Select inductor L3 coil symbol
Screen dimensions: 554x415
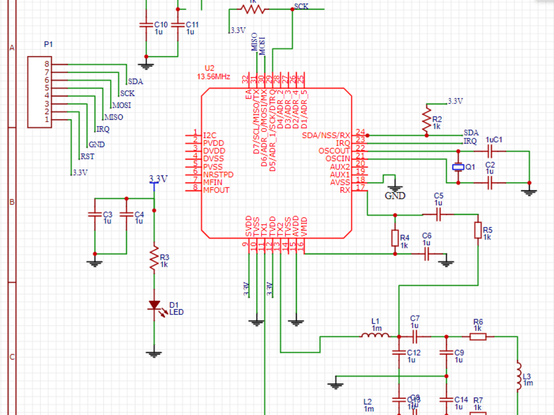click(519, 376)
